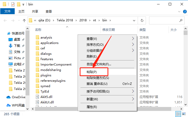Switch to details view icon in status bar
The image size is (188, 117).
pyautogui.click(x=178, y=114)
